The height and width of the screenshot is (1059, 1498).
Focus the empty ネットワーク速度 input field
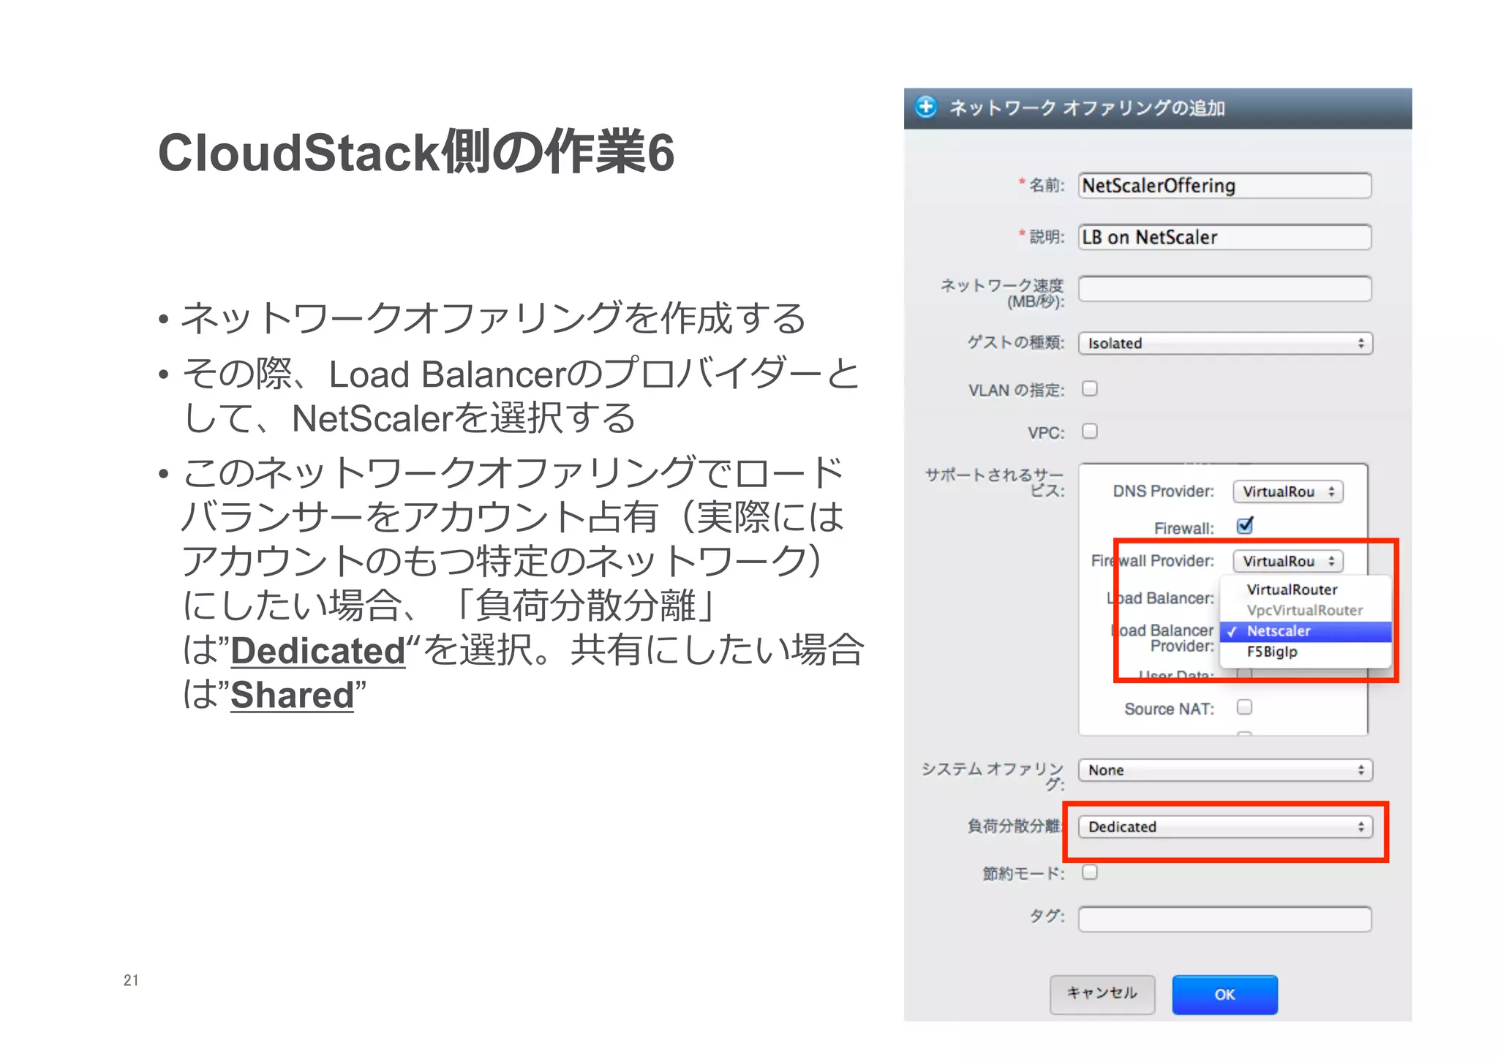pos(1224,289)
